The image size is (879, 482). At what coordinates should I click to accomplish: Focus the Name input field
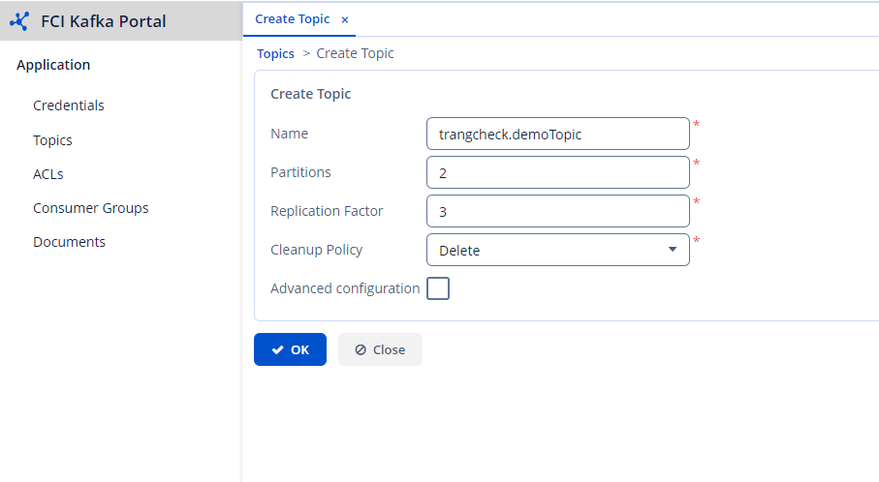[x=557, y=134]
